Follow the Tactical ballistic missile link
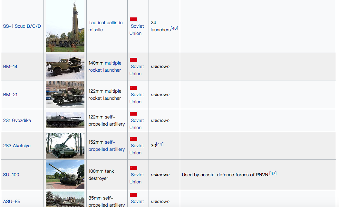Image resolution: width=339 pixels, height=207 pixels. 105,26
